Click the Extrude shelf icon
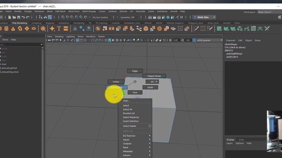Viewport: 282px width, 158px height. [x=132, y=29]
